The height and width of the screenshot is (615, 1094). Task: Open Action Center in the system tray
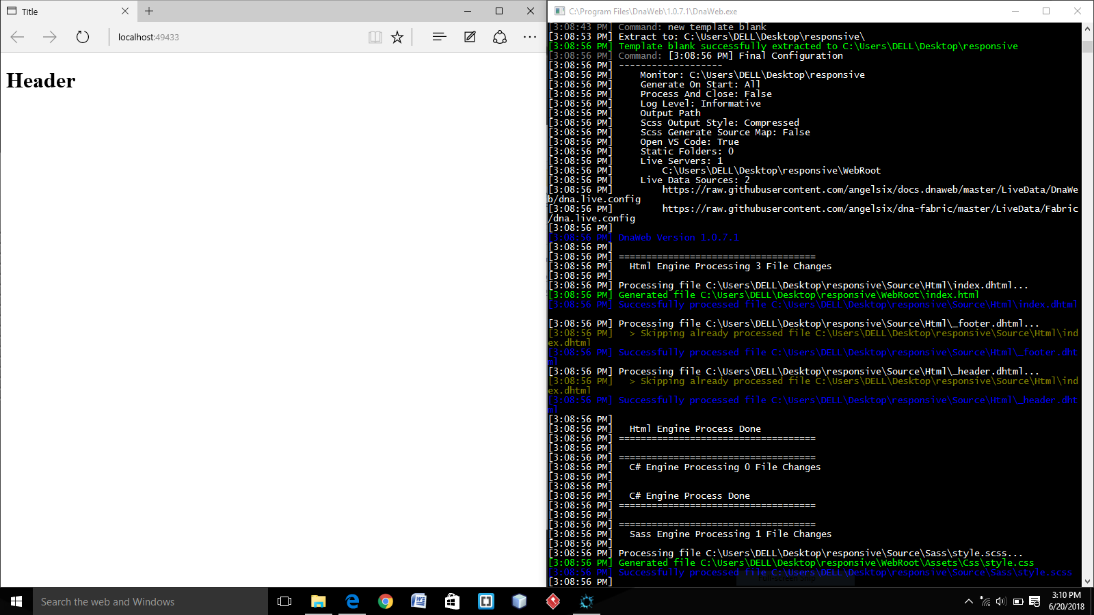click(1033, 601)
